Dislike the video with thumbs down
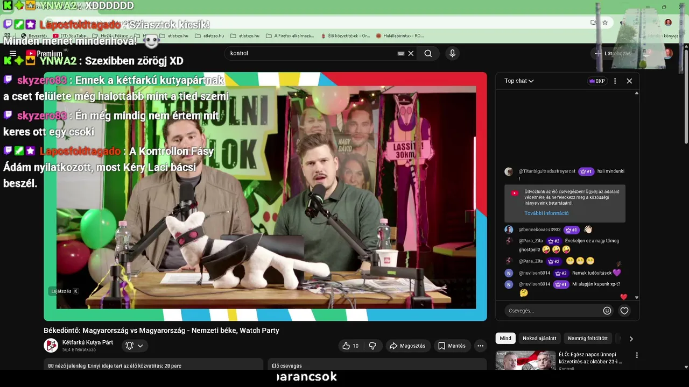Screen dimensions: 689x387 click(x=372, y=346)
